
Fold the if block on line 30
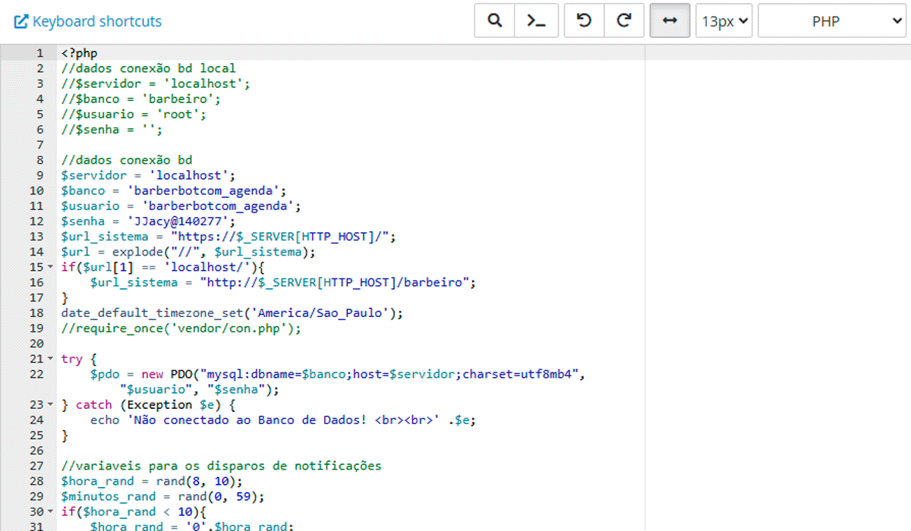point(50,512)
